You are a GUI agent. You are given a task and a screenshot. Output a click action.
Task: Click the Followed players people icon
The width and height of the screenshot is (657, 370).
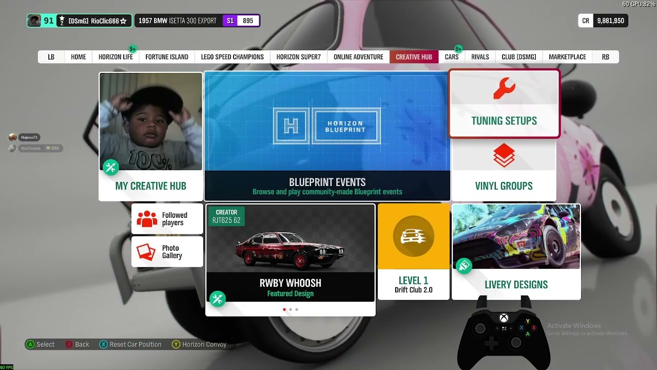(147, 219)
